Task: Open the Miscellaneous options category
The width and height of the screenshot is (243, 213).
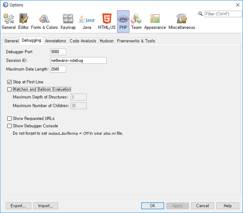Action: [182, 21]
